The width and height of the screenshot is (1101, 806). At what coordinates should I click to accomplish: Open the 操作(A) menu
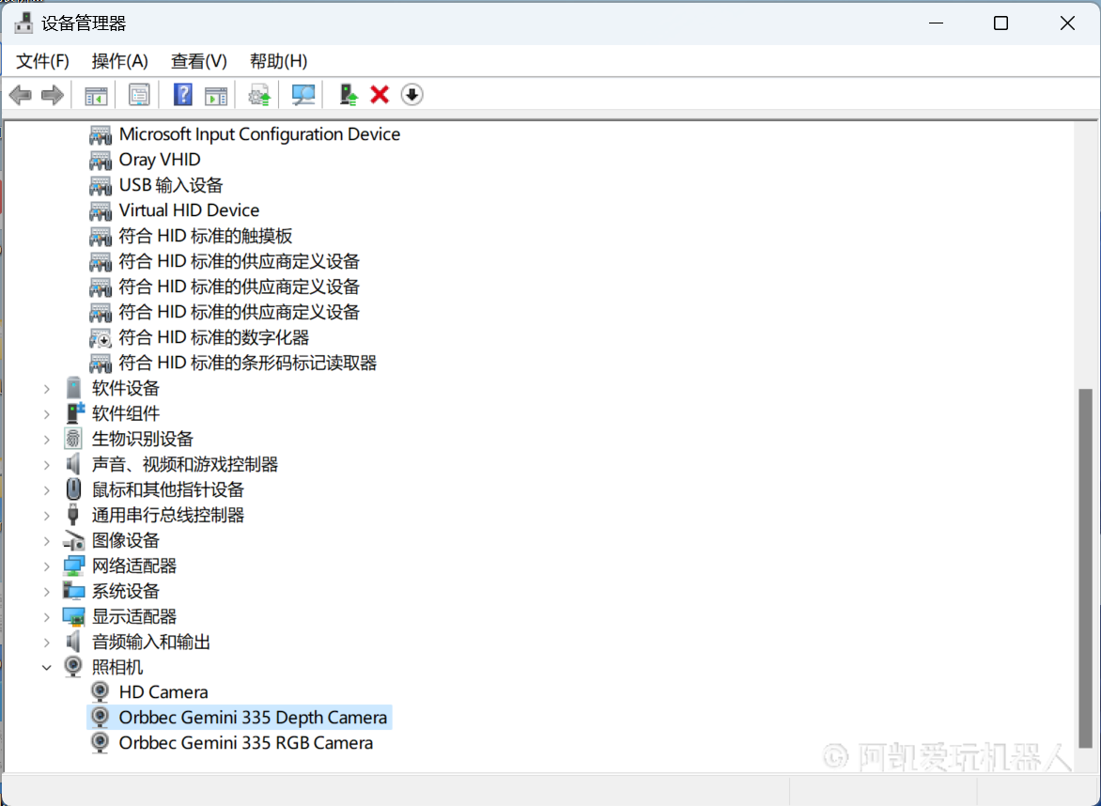(119, 61)
